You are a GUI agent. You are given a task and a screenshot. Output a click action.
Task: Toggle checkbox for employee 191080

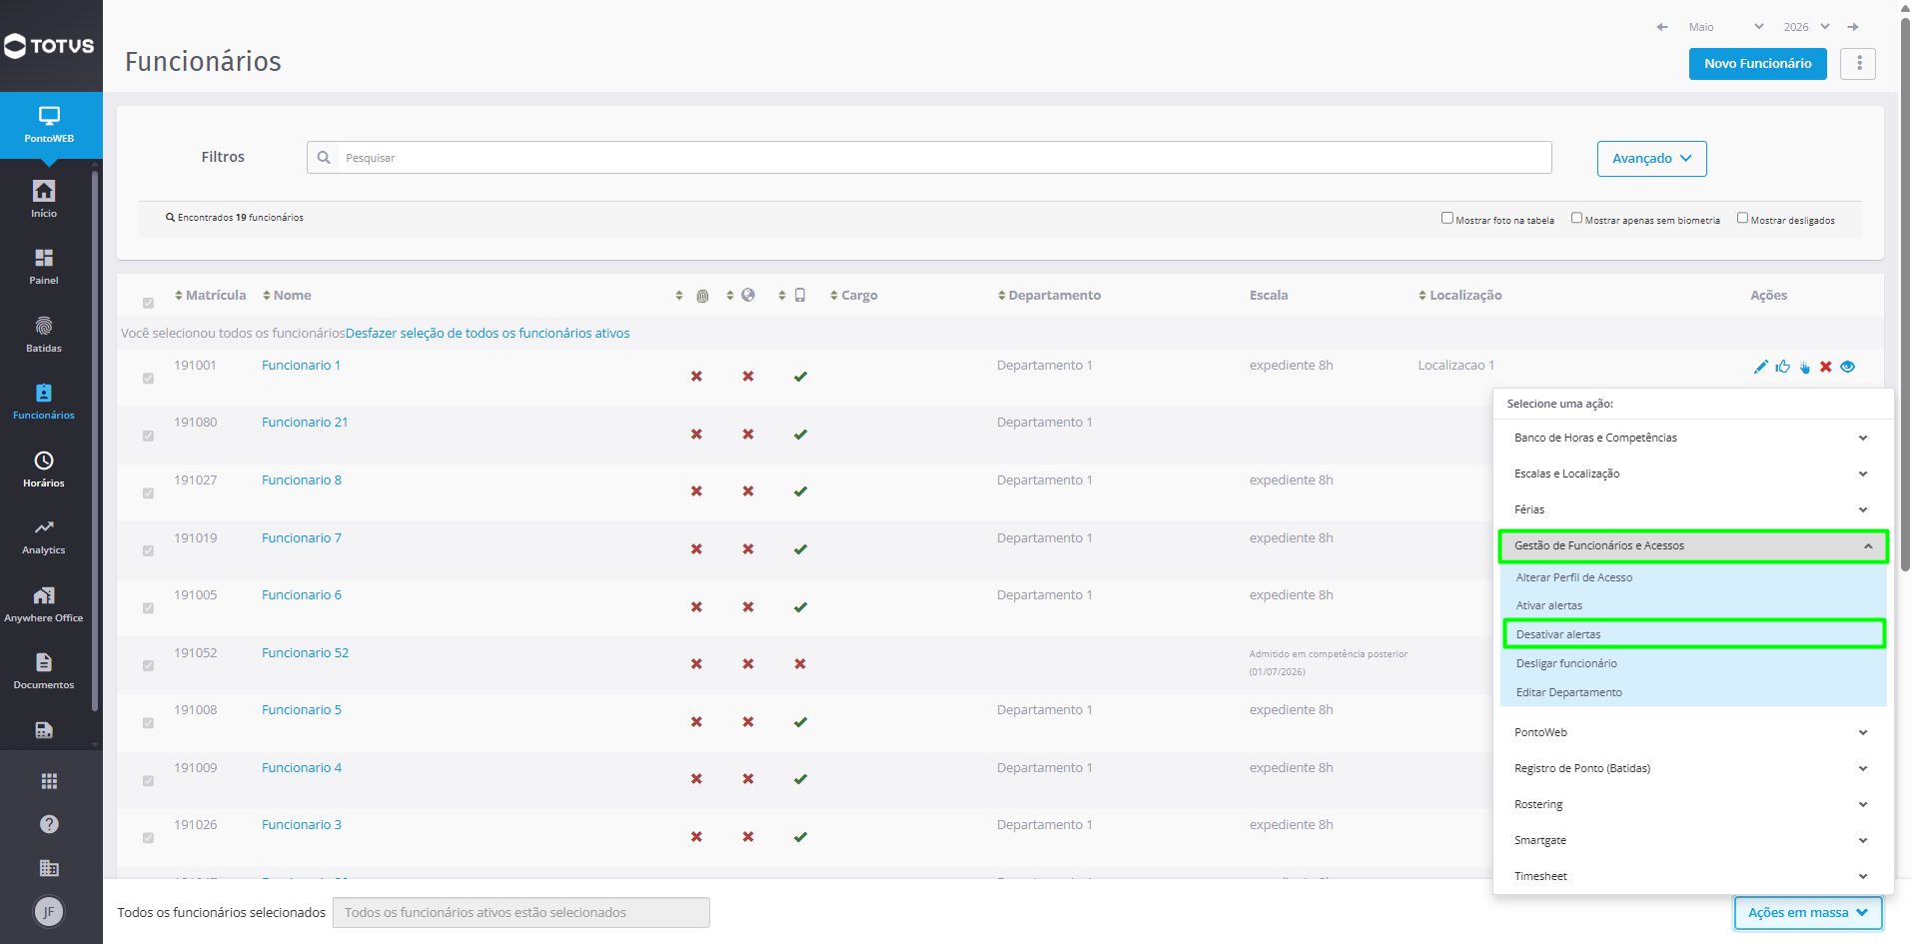click(x=148, y=436)
